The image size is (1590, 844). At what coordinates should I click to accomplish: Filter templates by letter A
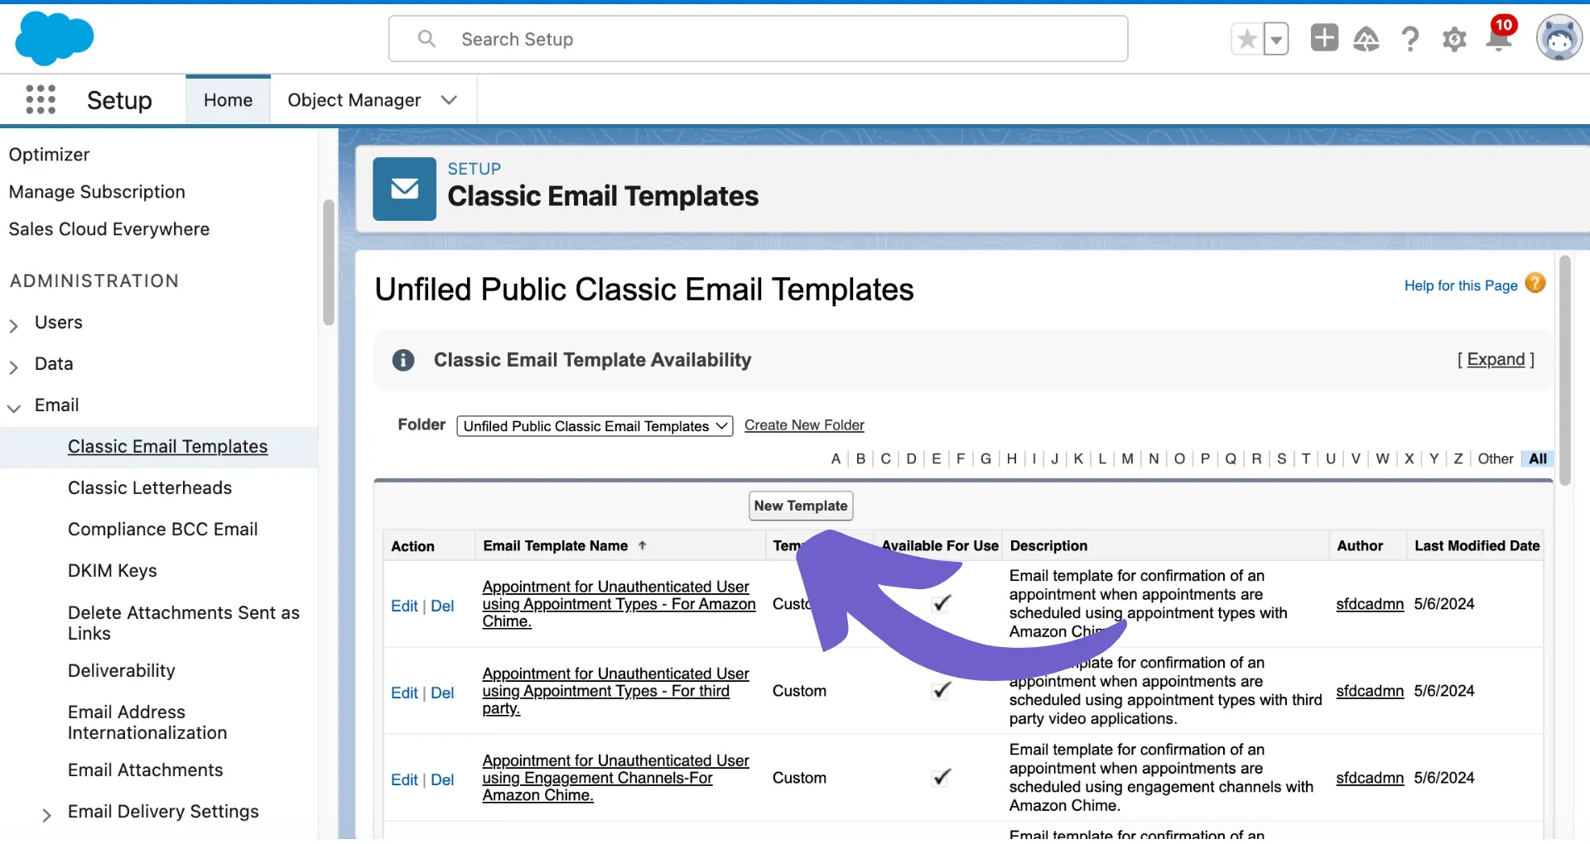tap(836, 459)
